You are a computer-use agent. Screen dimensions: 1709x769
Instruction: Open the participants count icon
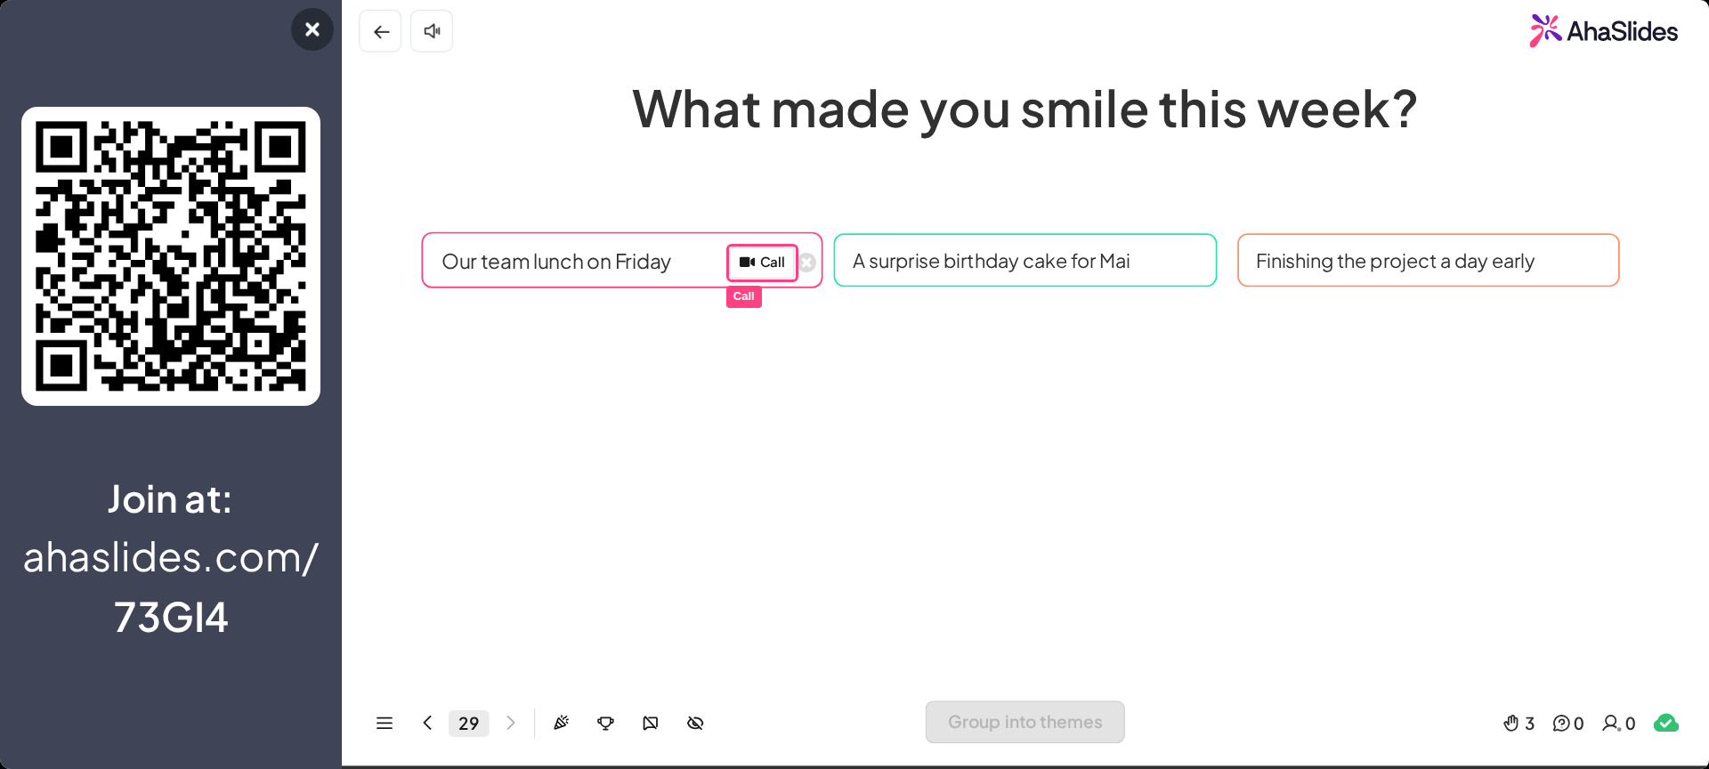pyautogui.click(x=1619, y=724)
